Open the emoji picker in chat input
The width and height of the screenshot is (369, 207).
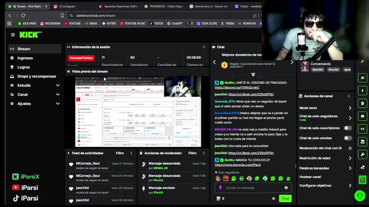tap(286, 188)
